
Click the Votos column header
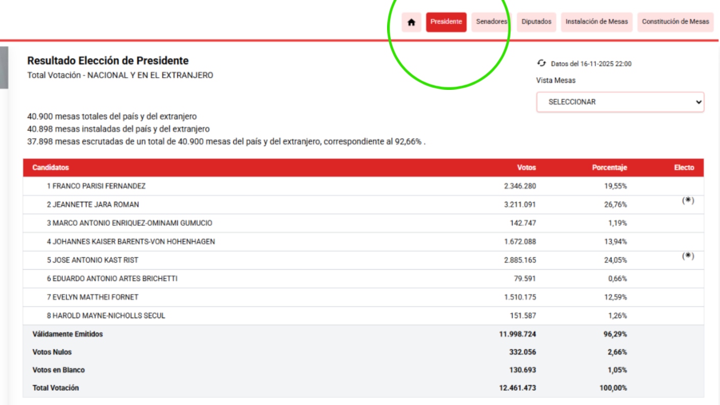[526, 168]
